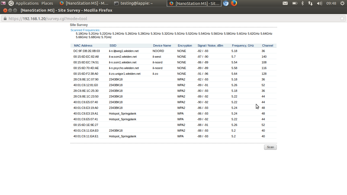
Task: Click the Chromium launcher icon in top panel
Action: coord(226,3)
